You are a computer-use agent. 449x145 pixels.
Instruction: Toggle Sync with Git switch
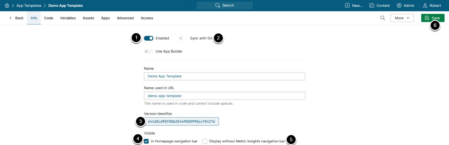(x=183, y=38)
